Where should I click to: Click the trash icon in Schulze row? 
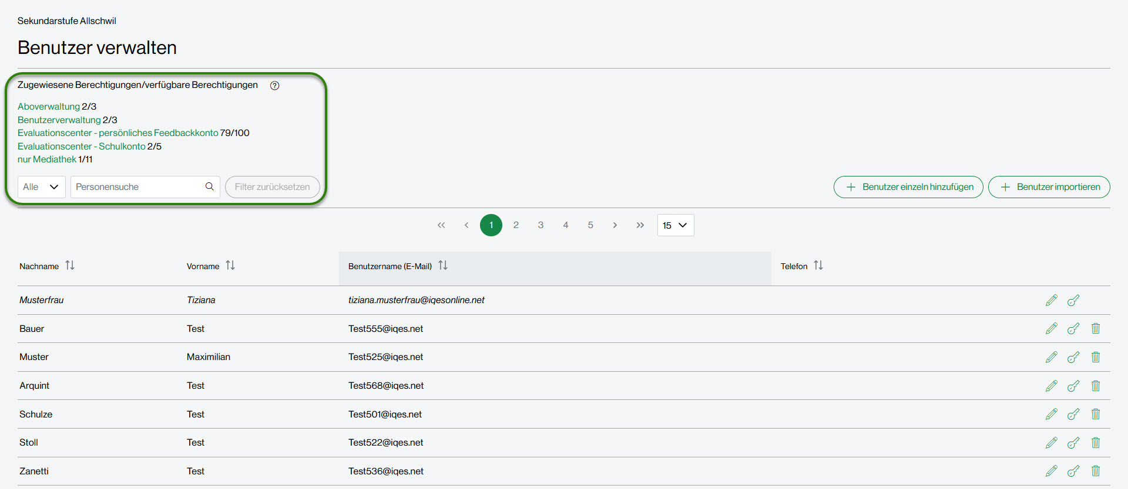pos(1095,414)
